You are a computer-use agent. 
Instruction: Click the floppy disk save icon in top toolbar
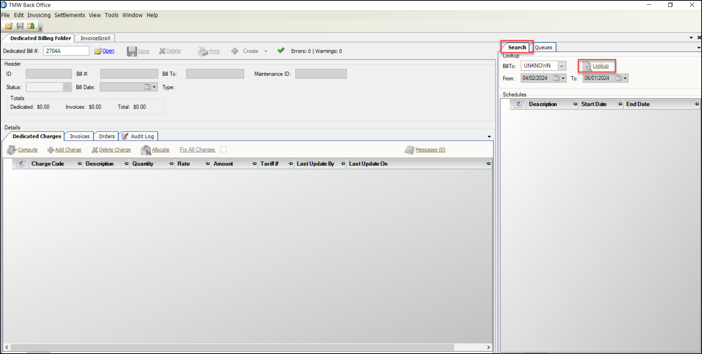[20, 26]
